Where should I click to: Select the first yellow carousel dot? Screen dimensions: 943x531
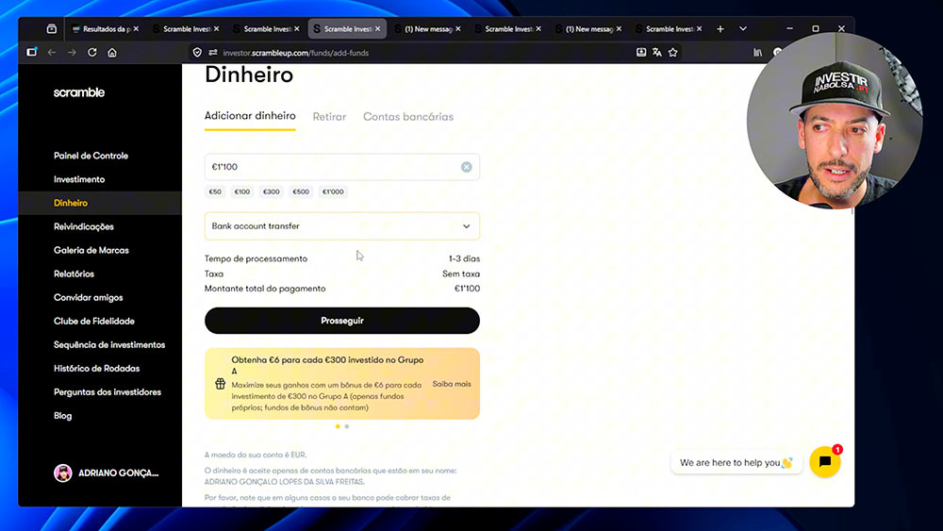338,426
